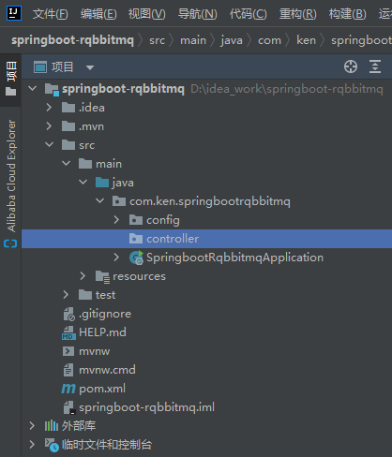Select the pom.xml file
This screenshot has width=392, height=457.
(x=102, y=389)
